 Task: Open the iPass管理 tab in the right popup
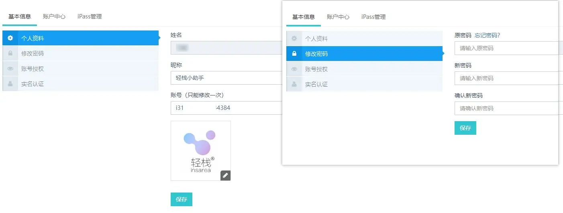pos(373,17)
